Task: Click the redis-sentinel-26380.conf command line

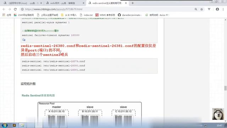Action: coord(54,65)
